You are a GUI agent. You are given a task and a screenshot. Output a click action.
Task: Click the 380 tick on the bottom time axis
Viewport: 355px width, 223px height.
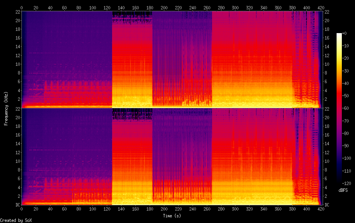coord(292,209)
